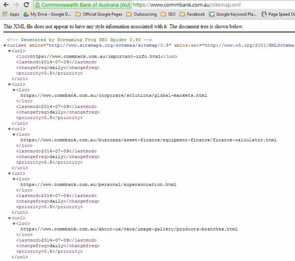
Task: Click lastmod line under important-info.html
Action: (56, 62)
